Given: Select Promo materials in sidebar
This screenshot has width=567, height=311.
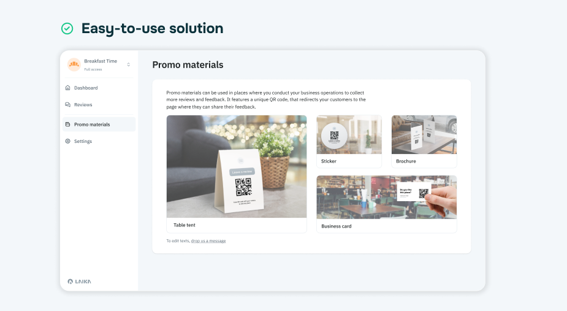Looking at the screenshot, I should point(99,124).
